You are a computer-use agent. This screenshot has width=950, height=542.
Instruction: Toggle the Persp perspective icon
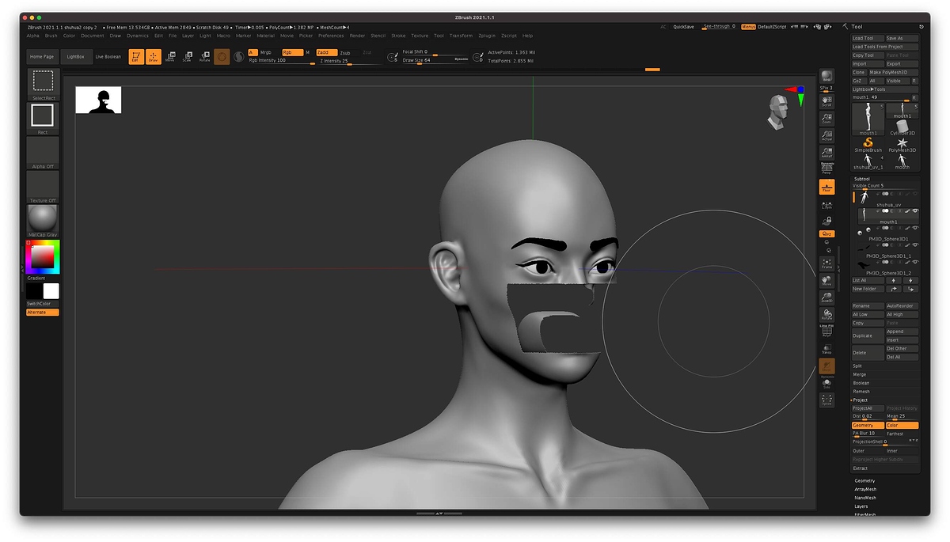[826, 168]
